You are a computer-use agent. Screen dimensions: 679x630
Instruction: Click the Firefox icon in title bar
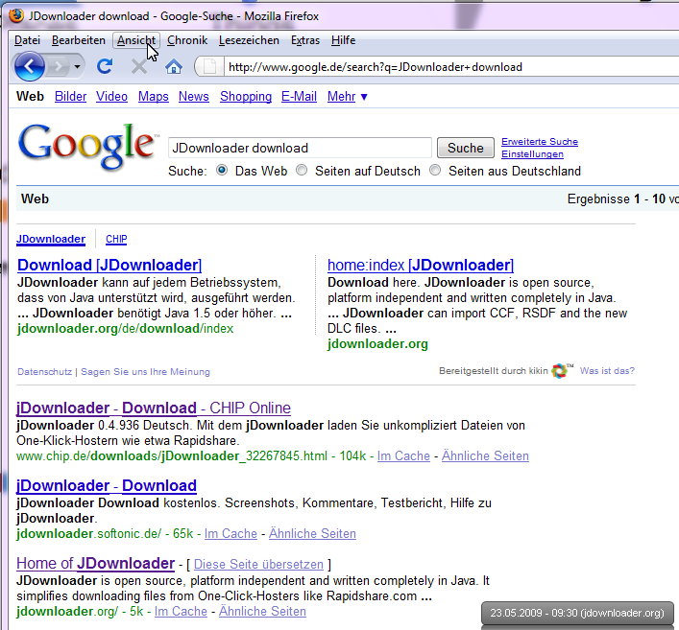[x=17, y=16]
